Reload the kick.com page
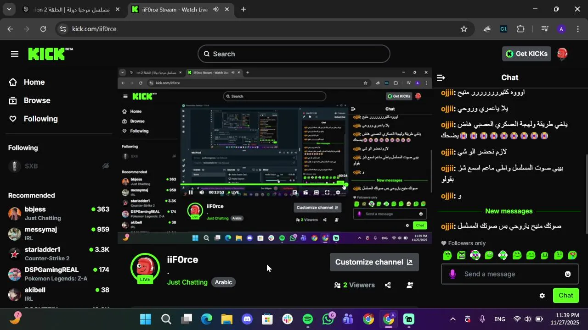This screenshot has width=588, height=330. (43, 29)
